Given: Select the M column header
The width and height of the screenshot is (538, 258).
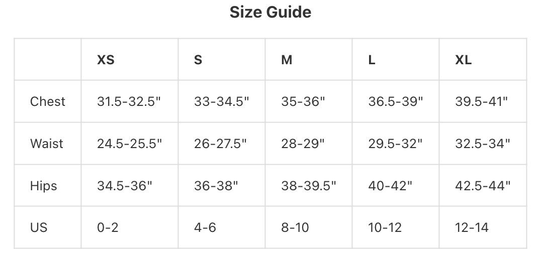Looking at the screenshot, I should click(x=287, y=60).
